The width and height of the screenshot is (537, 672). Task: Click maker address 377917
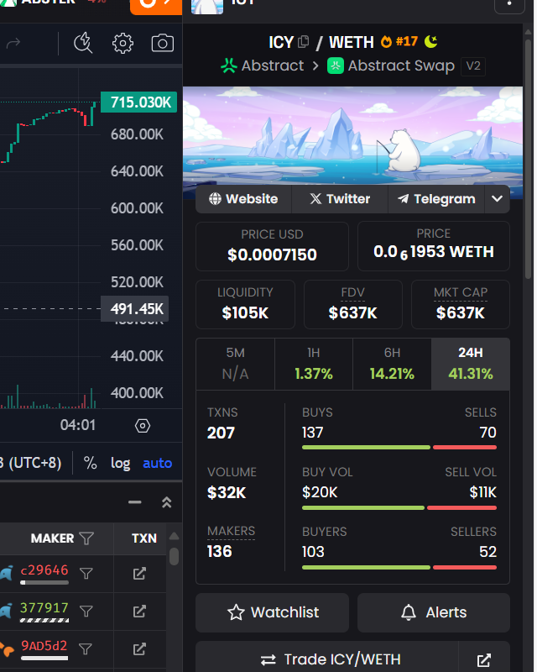point(44,607)
